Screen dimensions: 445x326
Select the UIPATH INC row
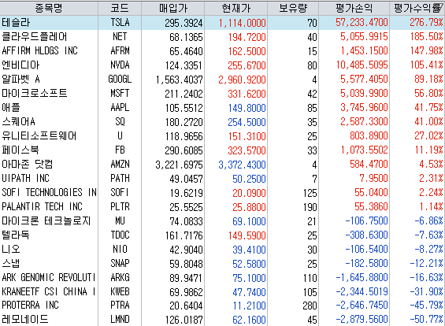click(x=25, y=179)
